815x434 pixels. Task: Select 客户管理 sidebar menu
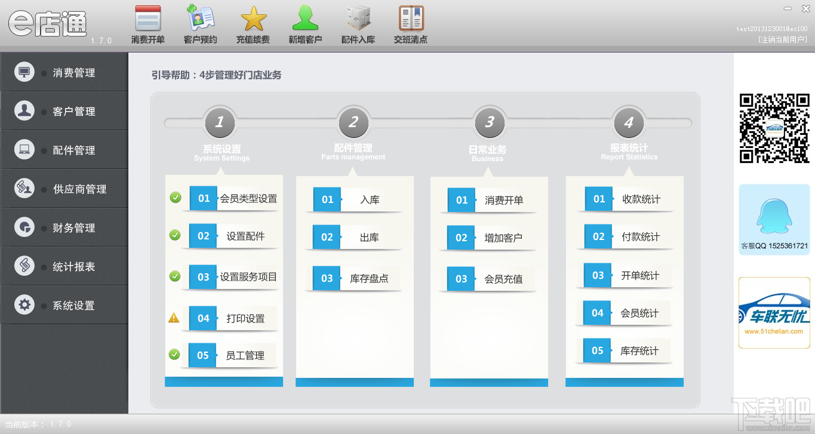tap(64, 111)
